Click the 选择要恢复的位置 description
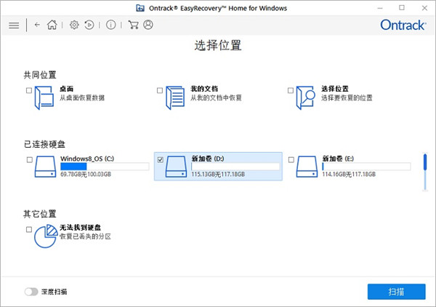Image resolution: width=436 pixels, height=307 pixels. (x=347, y=97)
